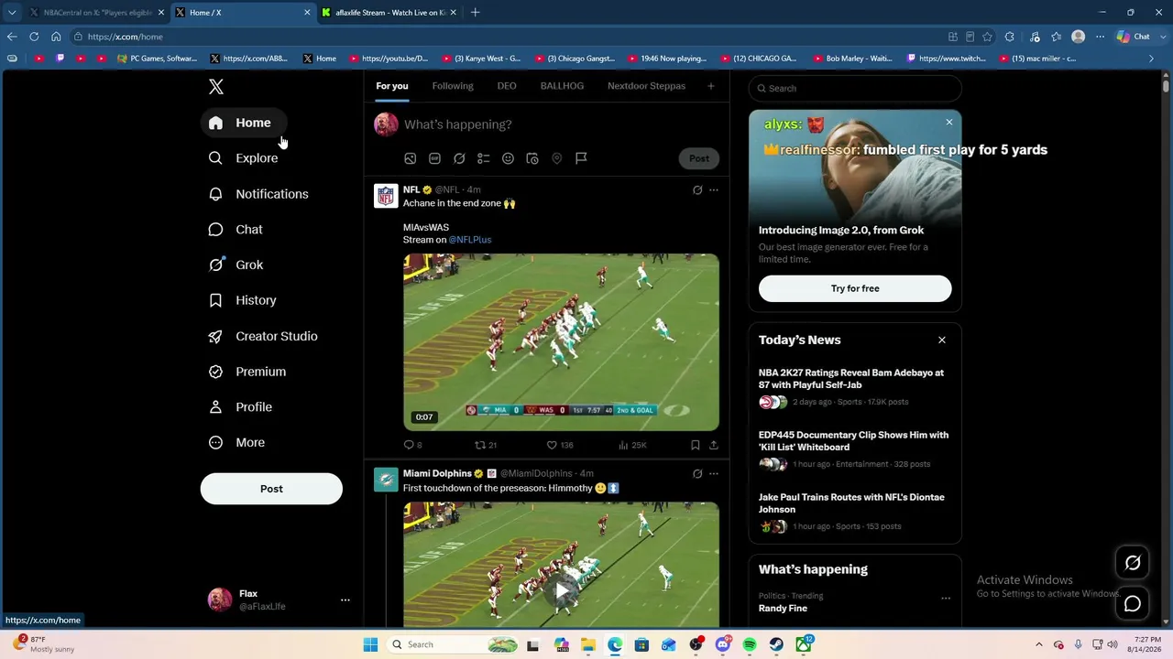The height and width of the screenshot is (659, 1173).
Task: Play the Miami Dolphins touchdown video
Action: [x=562, y=590]
